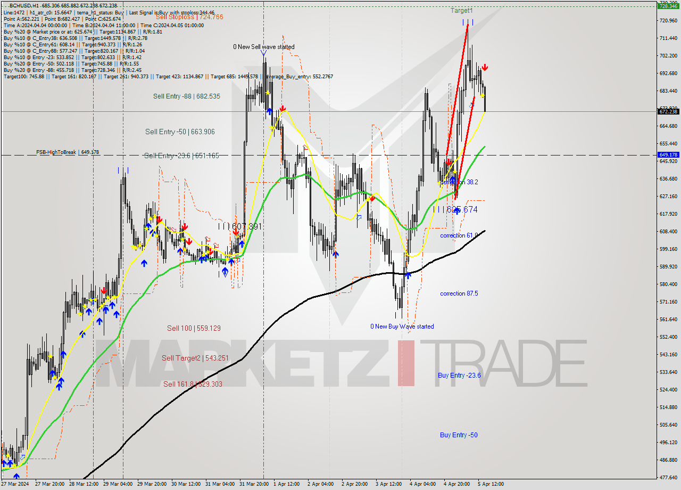Screen dimensions: 681x490
Task: Click the 649.178 price tag on the axis
Action: pyautogui.click(x=668, y=155)
